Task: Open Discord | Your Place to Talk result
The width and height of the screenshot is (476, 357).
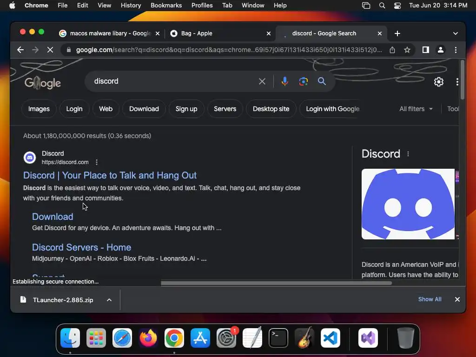Action: pos(110,175)
